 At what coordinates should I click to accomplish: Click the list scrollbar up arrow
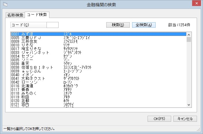click(x=189, y=35)
